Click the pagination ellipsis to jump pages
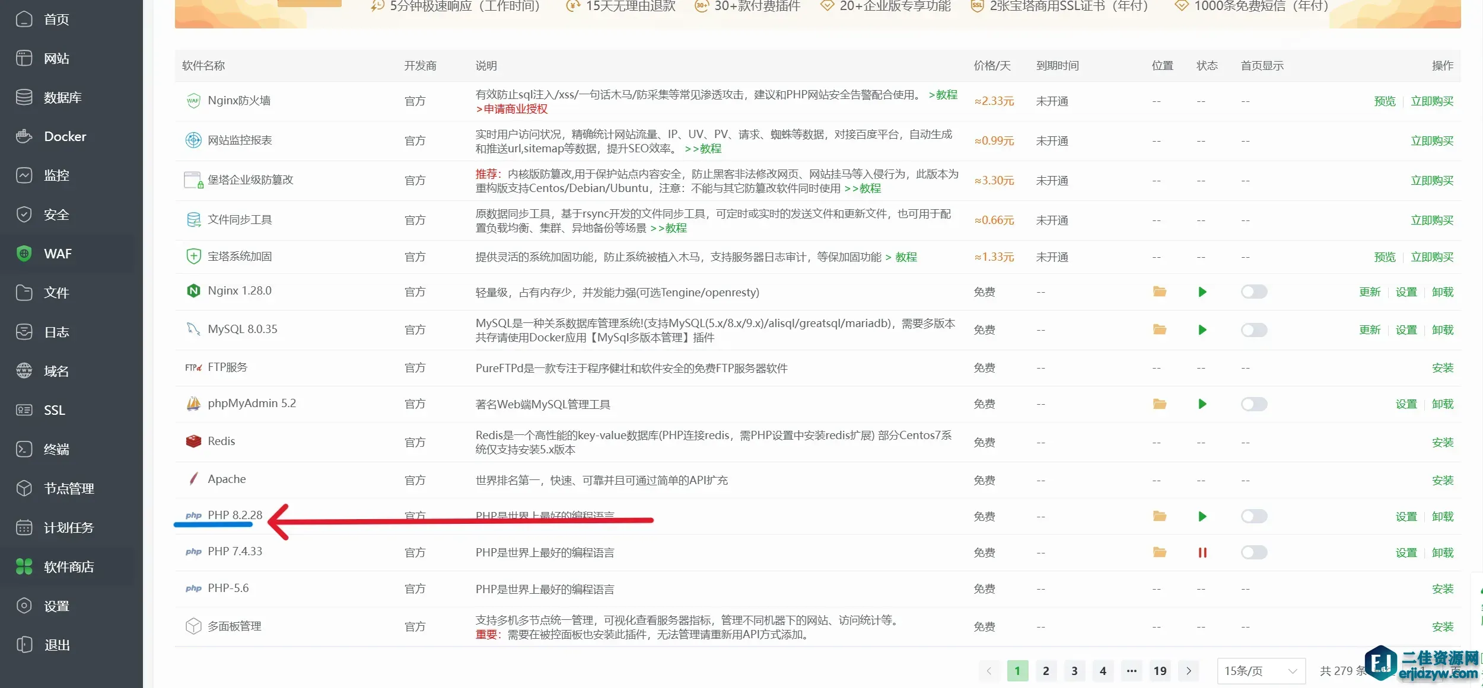The height and width of the screenshot is (688, 1483). [1131, 671]
